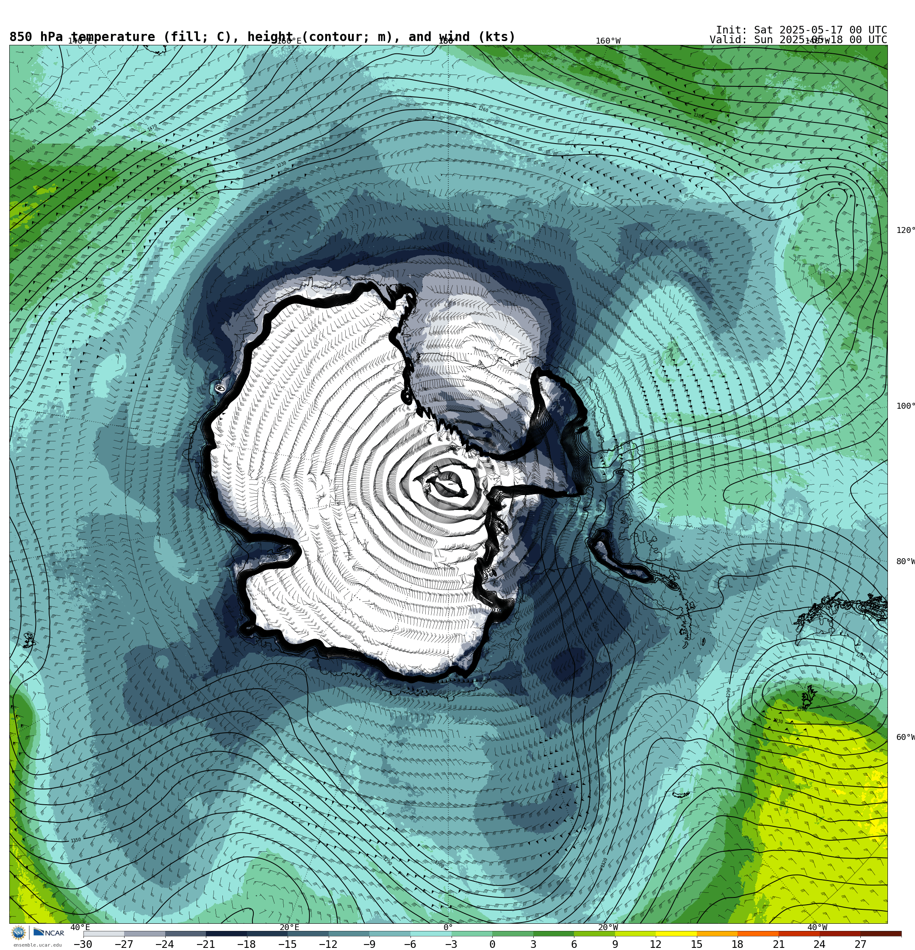Pick the 24 to 27 colorbar swatch

click(840, 933)
